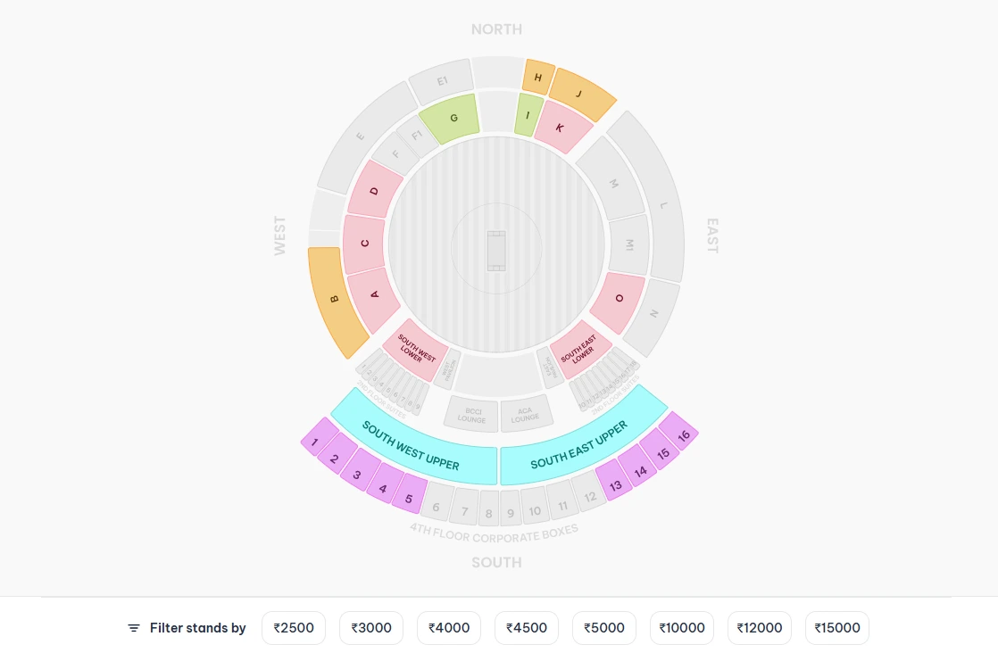Select the South West Lower stand
The height and width of the screenshot is (653, 998).
(x=415, y=349)
